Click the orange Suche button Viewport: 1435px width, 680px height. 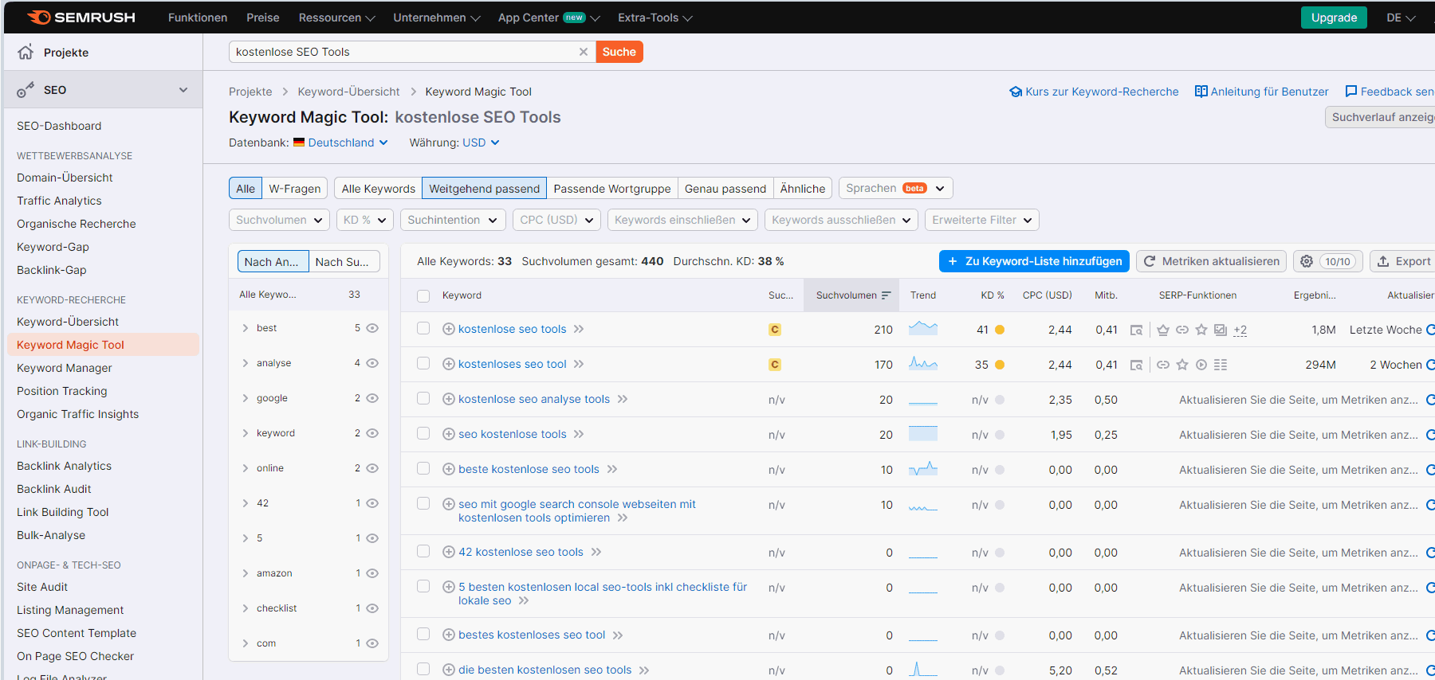point(619,52)
